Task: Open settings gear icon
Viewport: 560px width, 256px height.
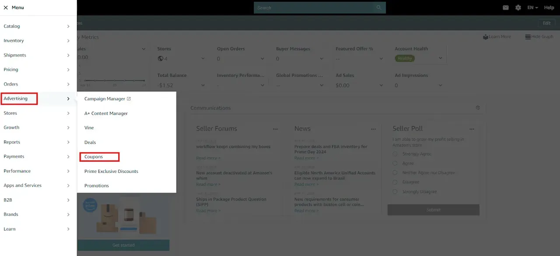Action: click(x=518, y=8)
